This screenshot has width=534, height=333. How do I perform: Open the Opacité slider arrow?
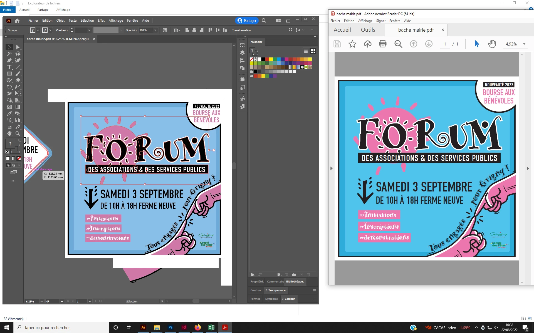click(x=155, y=30)
